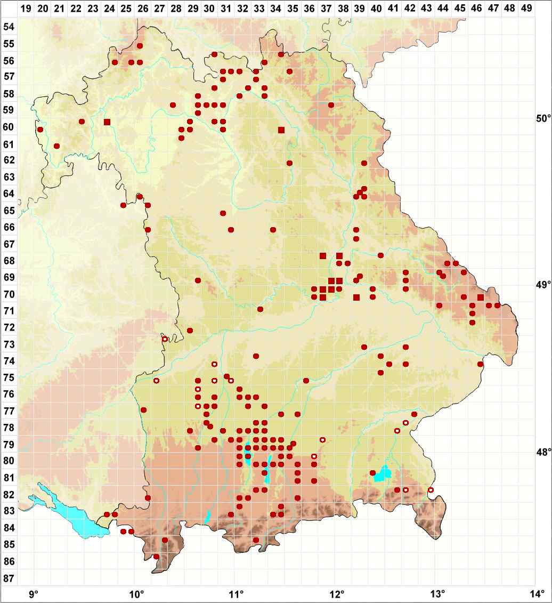Click column number 44
This screenshot has height=603, width=552.
[x=443, y=8]
